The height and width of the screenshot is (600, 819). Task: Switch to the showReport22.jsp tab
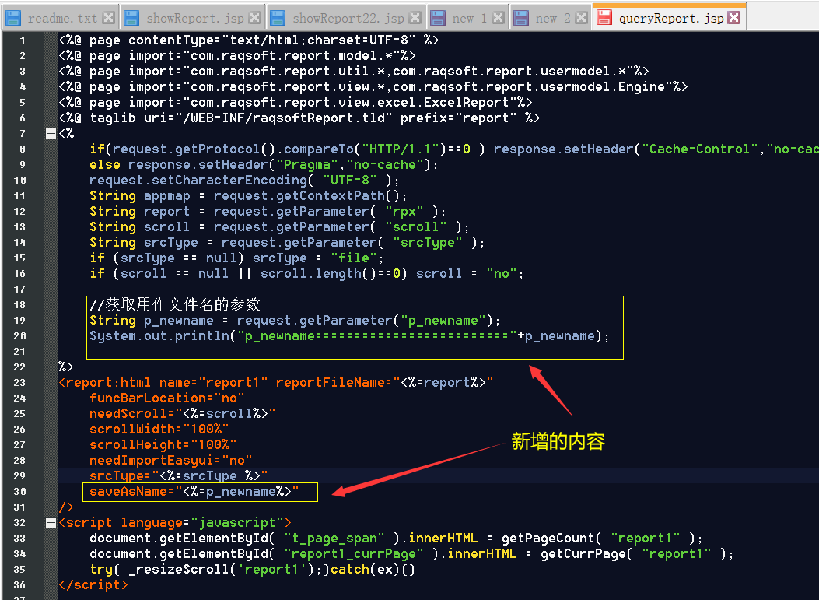click(x=348, y=19)
